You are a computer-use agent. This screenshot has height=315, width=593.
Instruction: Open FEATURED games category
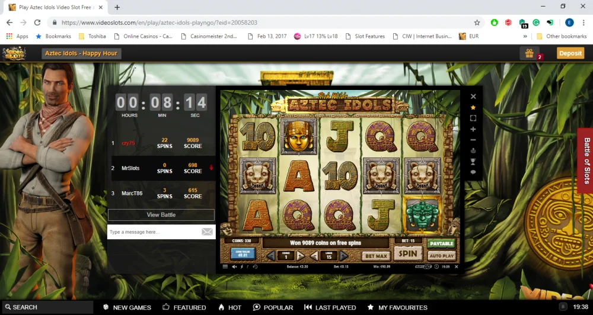[x=184, y=307]
